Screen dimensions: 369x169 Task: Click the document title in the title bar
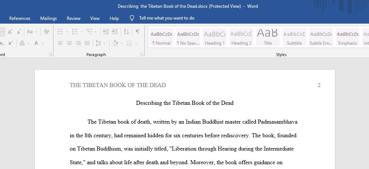tap(188, 6)
